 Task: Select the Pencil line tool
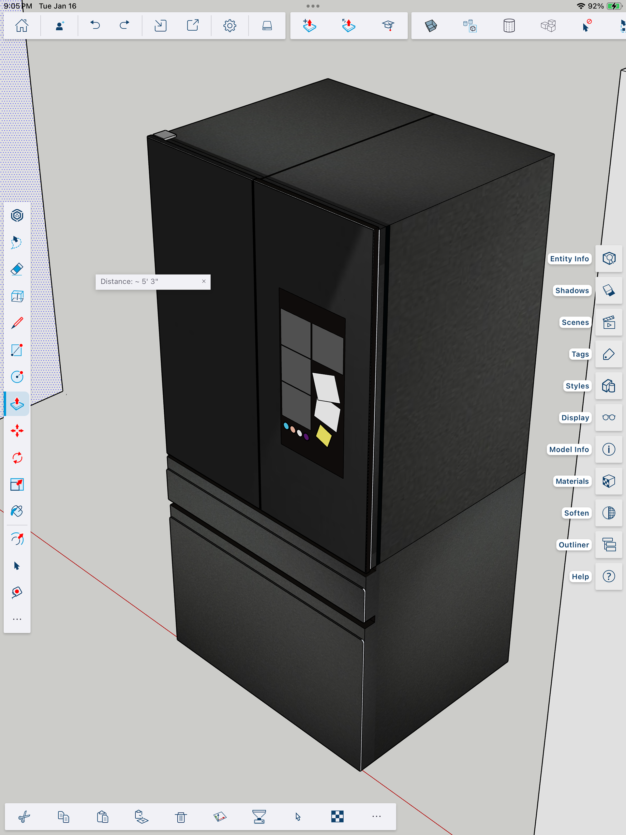point(17,323)
